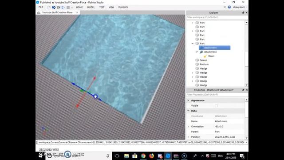Collapse the second Attachment node

197,52
